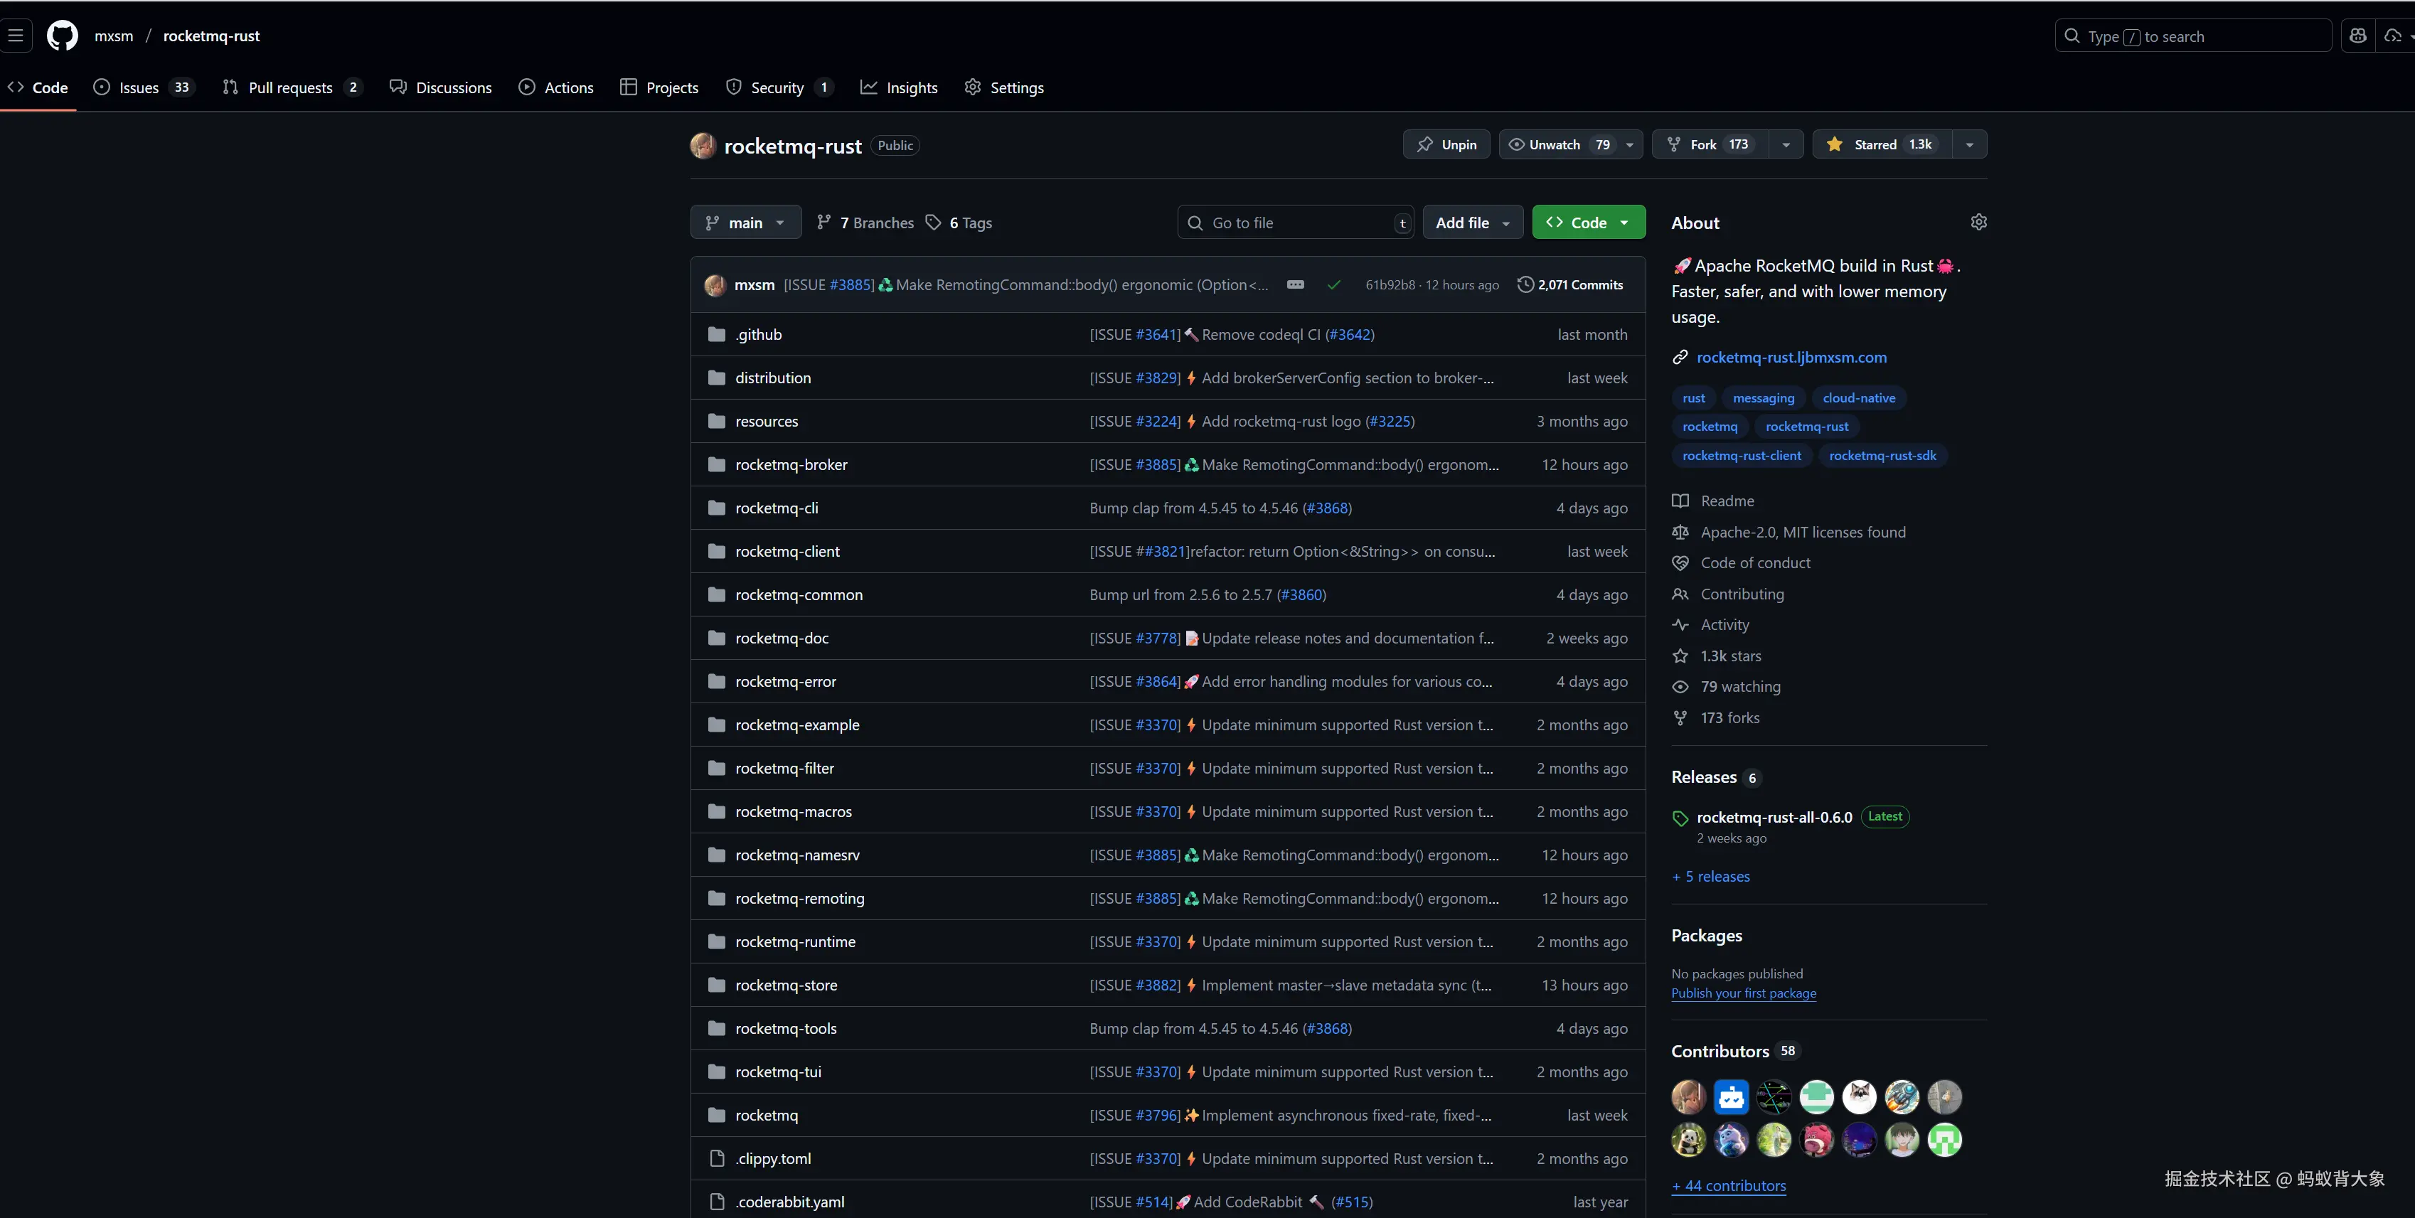Screen dimensions: 2415x1218
Task: Select the Code tab
Action: (38, 87)
